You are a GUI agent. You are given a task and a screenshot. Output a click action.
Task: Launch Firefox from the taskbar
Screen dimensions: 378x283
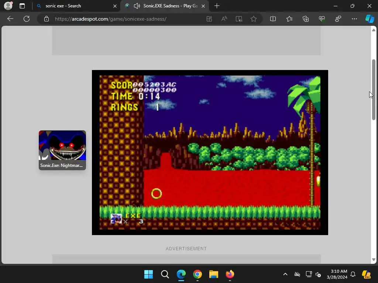[230, 274]
